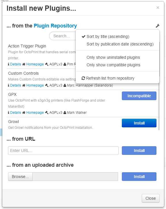This screenshot has width=166, height=209.
Task: Install the Growl plugin
Action: (139, 123)
